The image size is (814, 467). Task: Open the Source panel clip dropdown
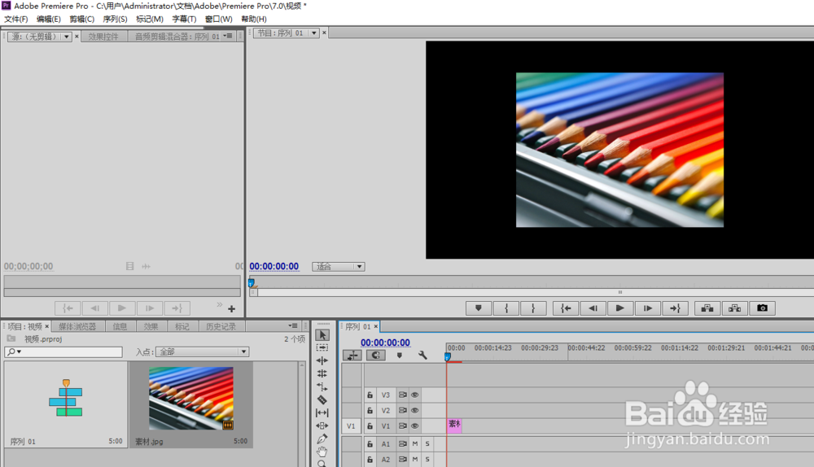(66, 37)
